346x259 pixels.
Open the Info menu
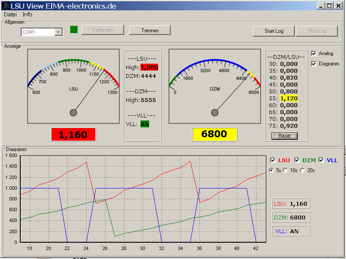[x=28, y=15]
